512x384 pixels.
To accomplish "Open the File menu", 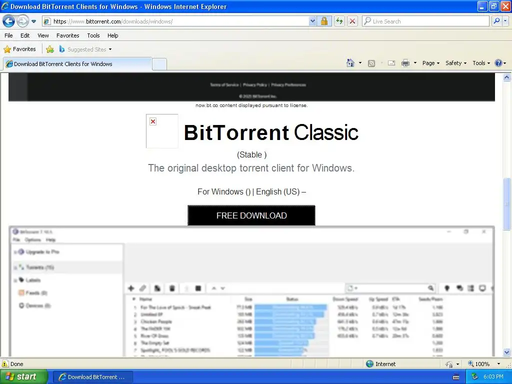I will click(9, 35).
